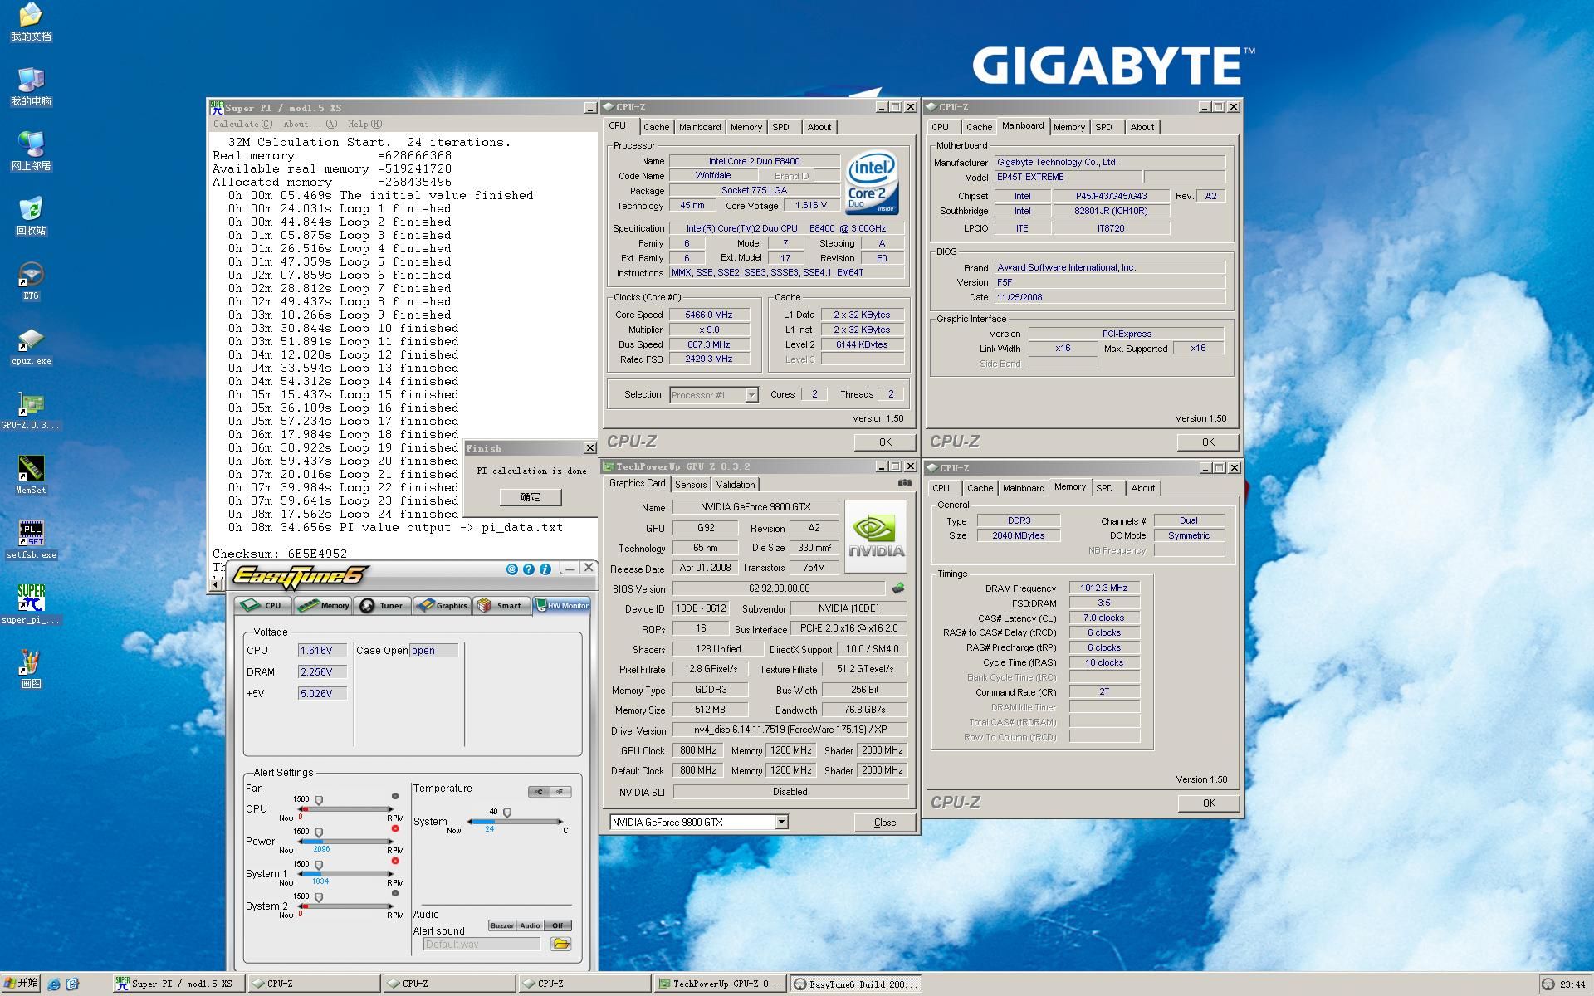Activate the TechPowerUp GPU-Z taskbar button

coord(719,984)
